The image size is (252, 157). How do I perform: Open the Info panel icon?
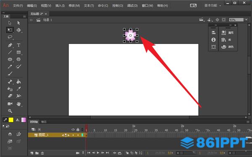213,40
